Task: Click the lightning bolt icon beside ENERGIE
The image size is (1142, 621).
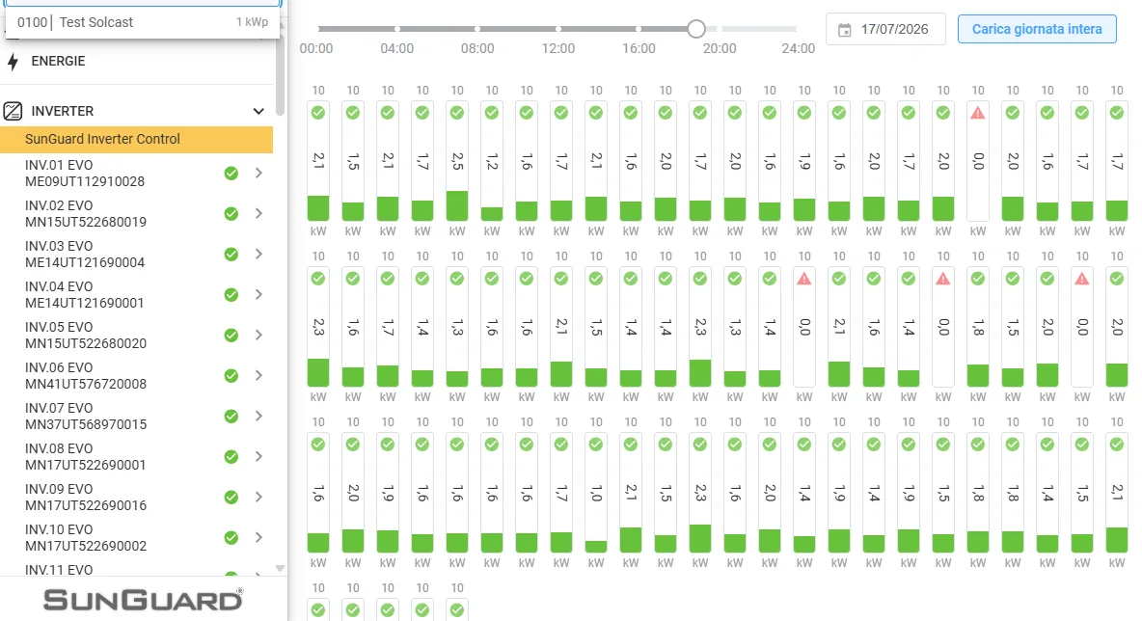Action: tap(13, 62)
